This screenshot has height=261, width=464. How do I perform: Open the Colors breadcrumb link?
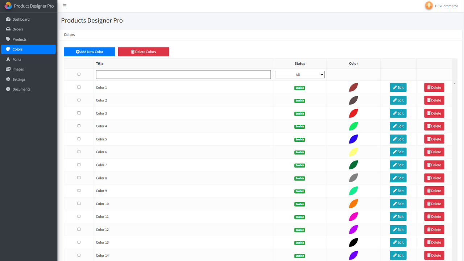69,34
